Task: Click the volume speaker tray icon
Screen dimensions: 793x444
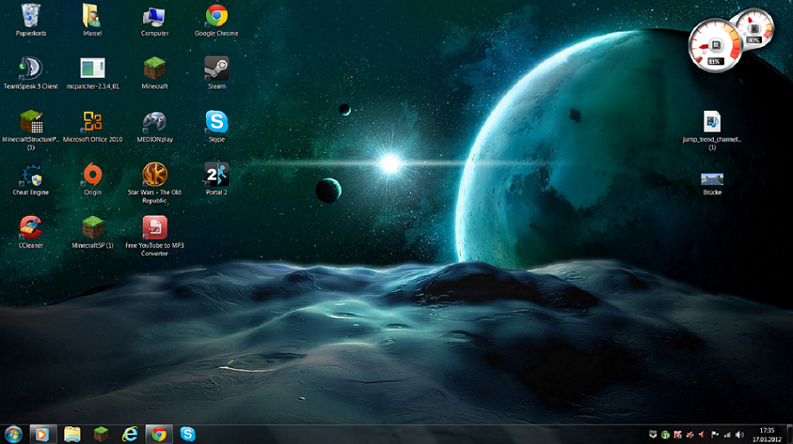Action: 739,434
